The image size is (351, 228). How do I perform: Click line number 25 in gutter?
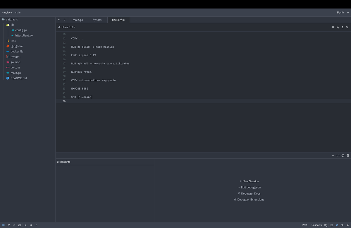click(x=64, y=97)
